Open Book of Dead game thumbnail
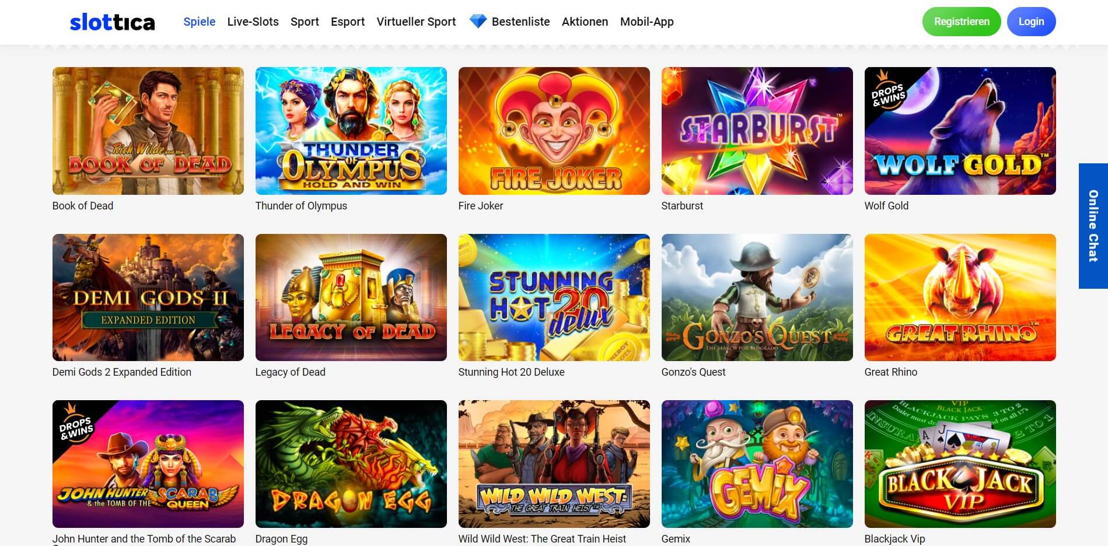Image resolution: width=1108 pixels, height=546 pixels. 148,131
